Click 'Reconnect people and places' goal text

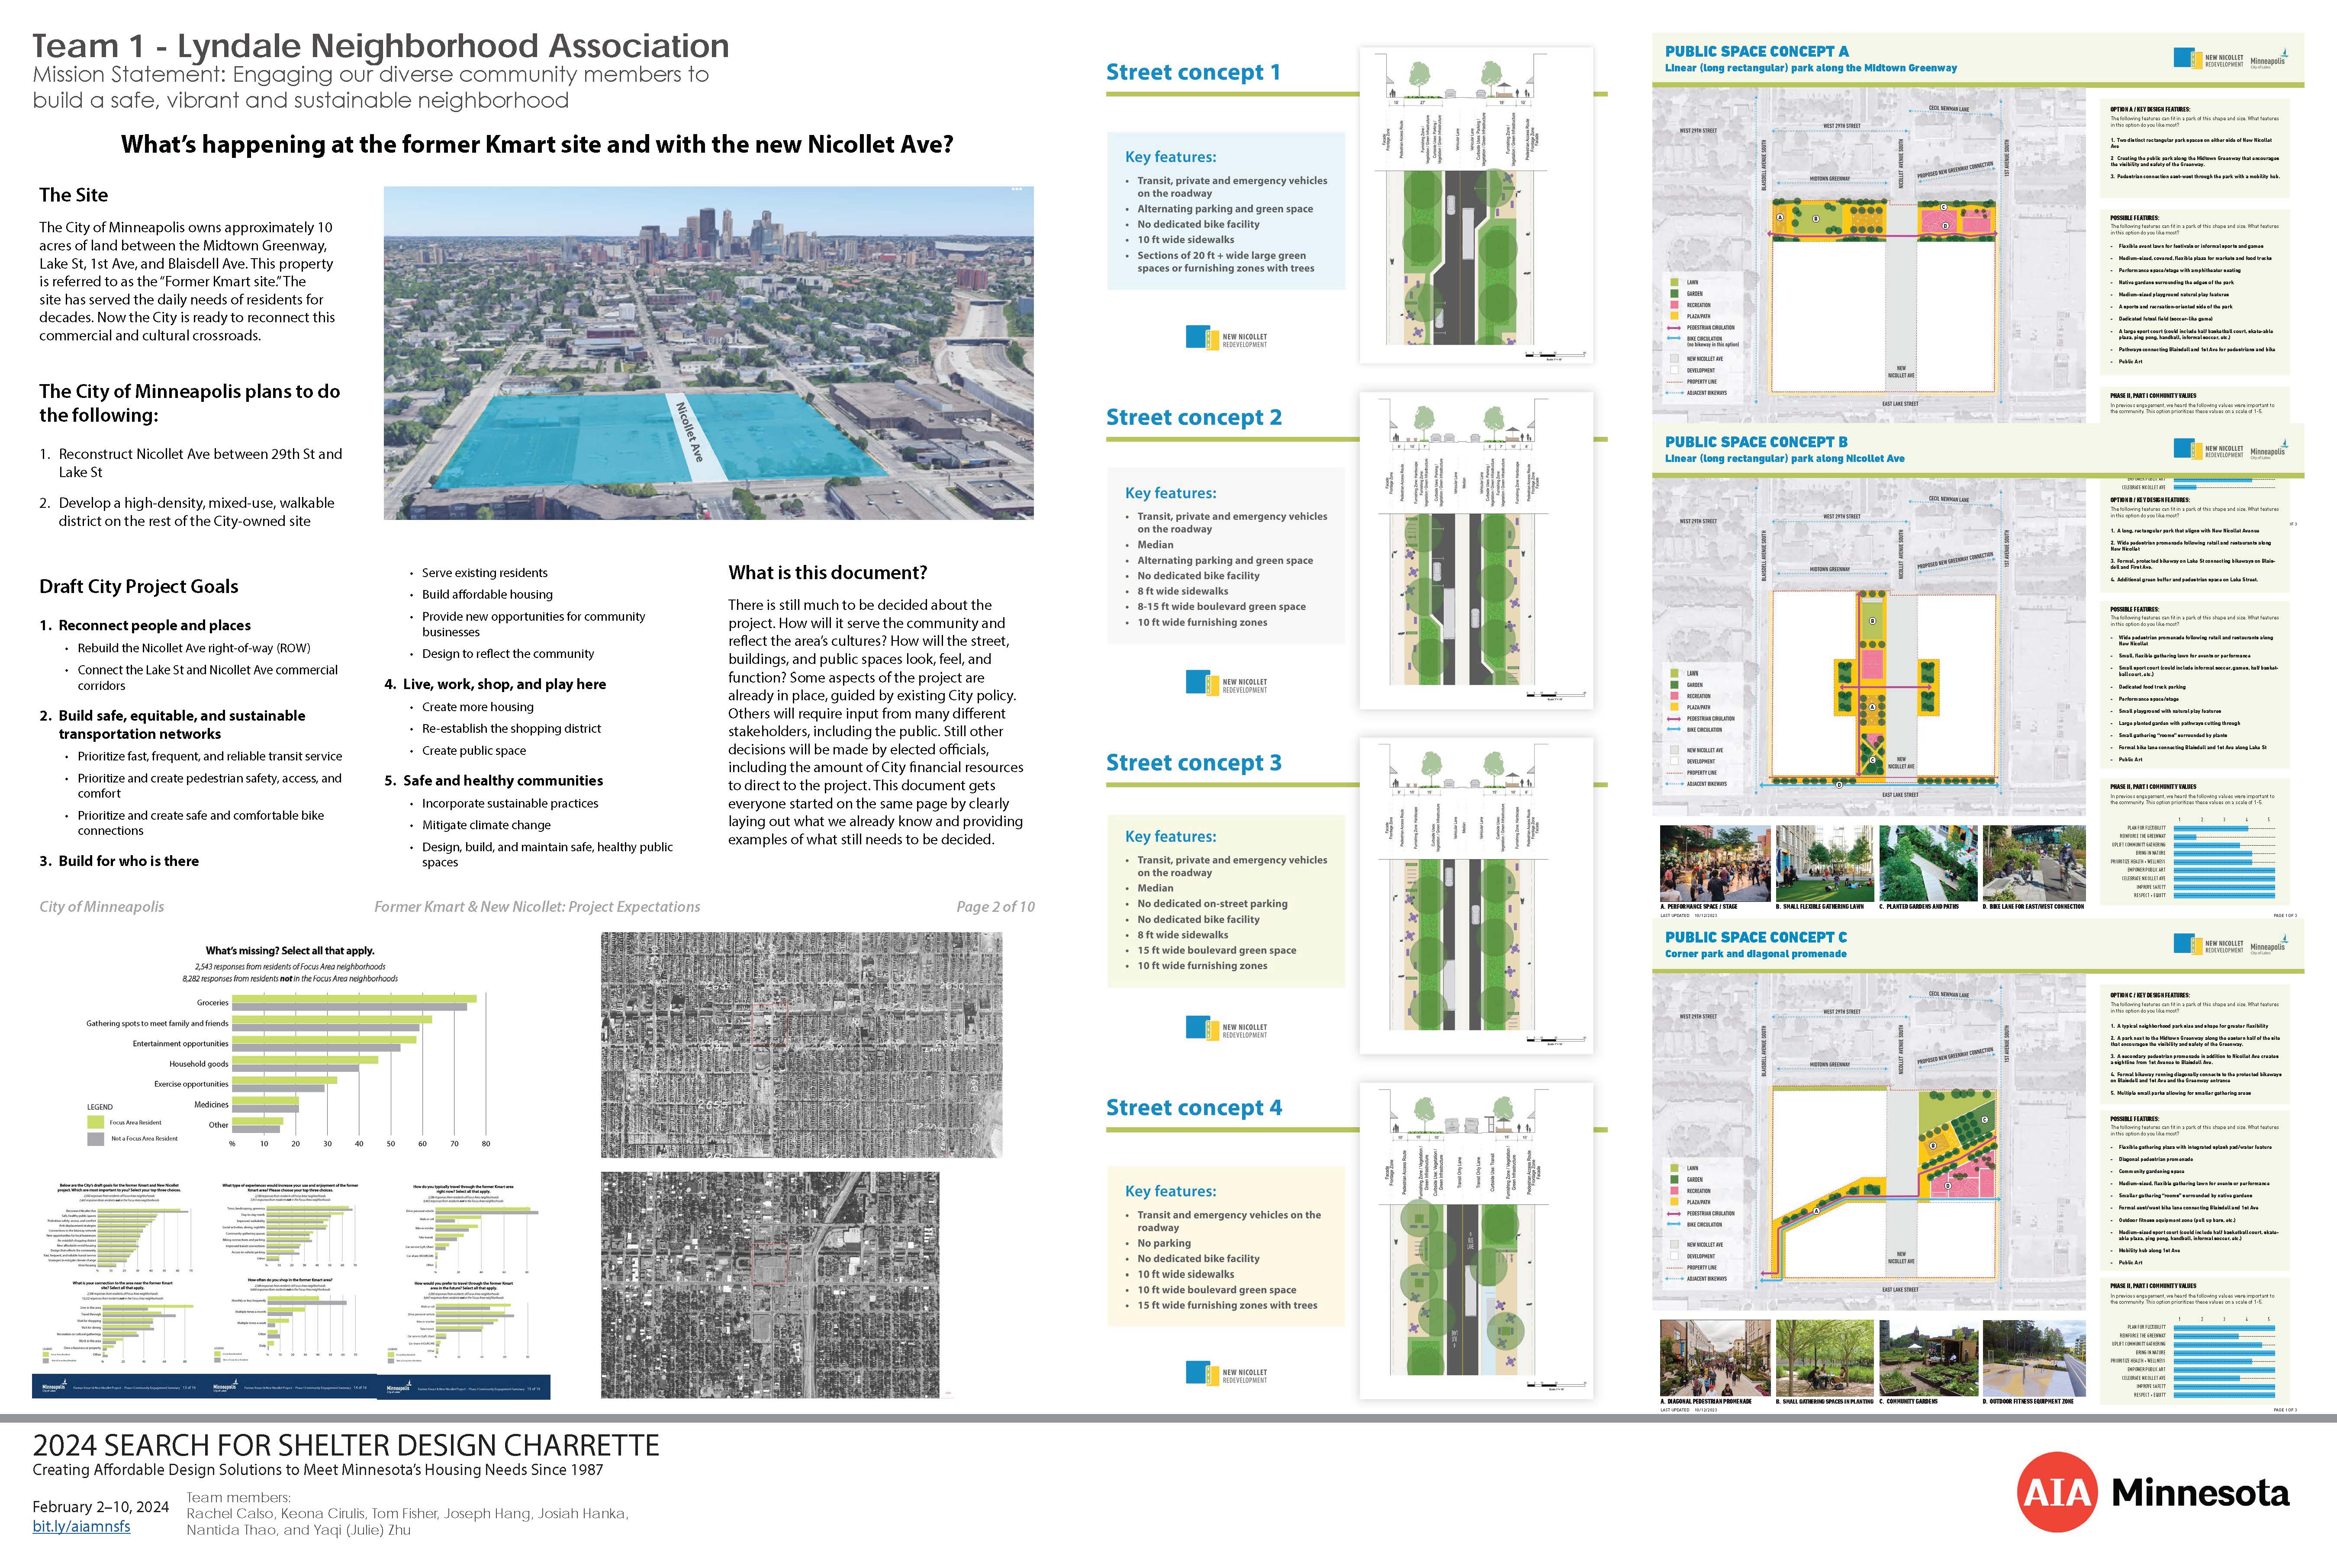[154, 625]
